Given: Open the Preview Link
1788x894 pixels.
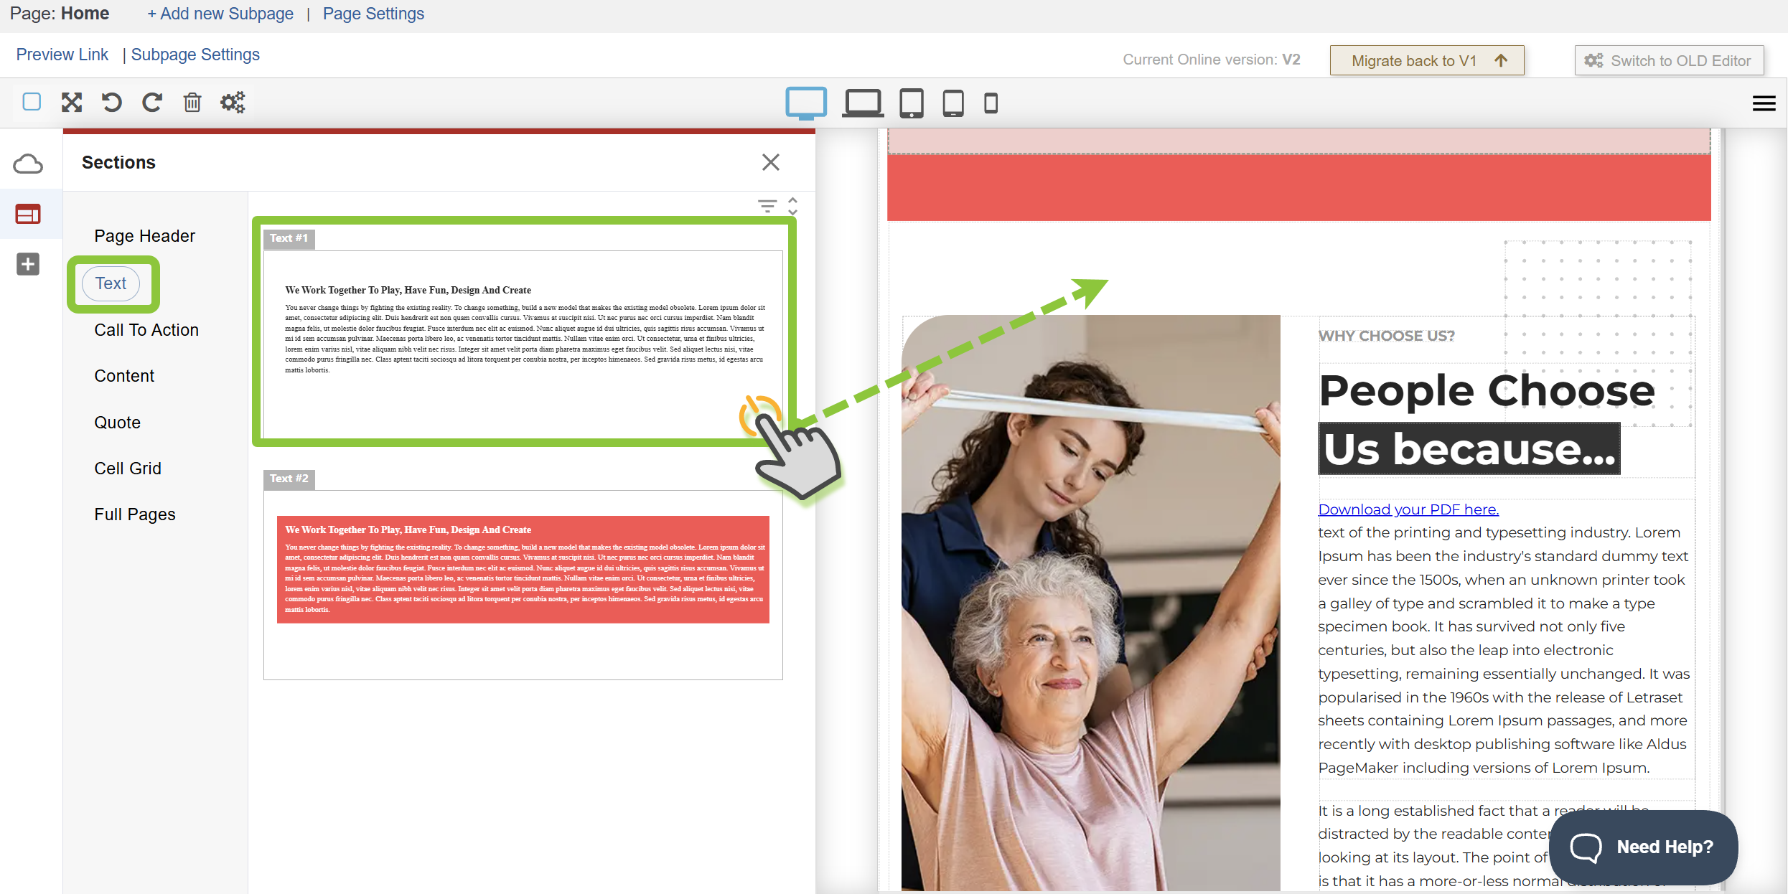Looking at the screenshot, I should 62,55.
